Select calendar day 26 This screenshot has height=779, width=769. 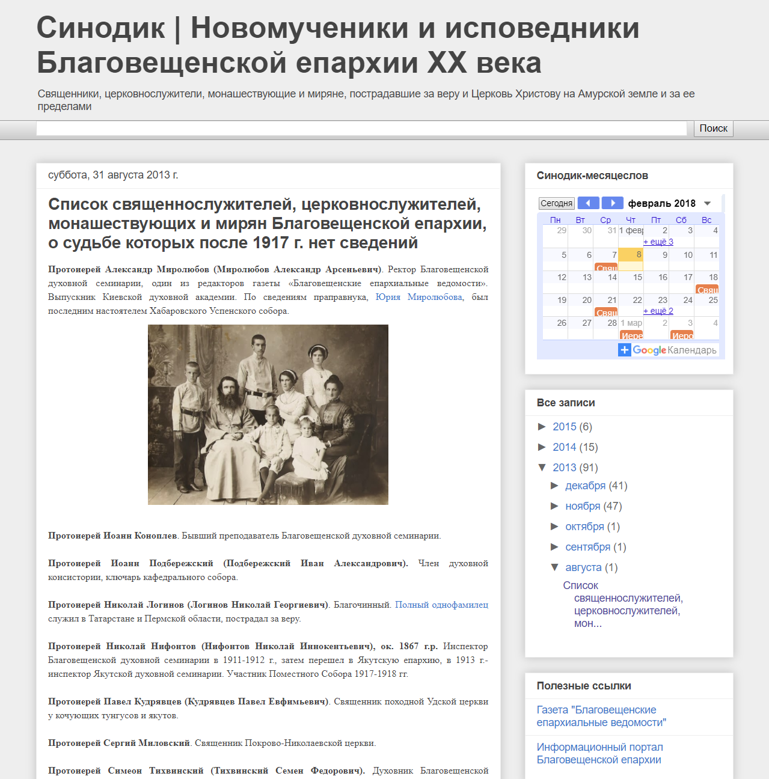coord(562,323)
